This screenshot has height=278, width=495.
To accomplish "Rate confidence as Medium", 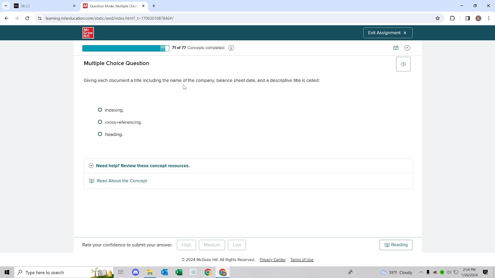I will pyautogui.click(x=212, y=245).
